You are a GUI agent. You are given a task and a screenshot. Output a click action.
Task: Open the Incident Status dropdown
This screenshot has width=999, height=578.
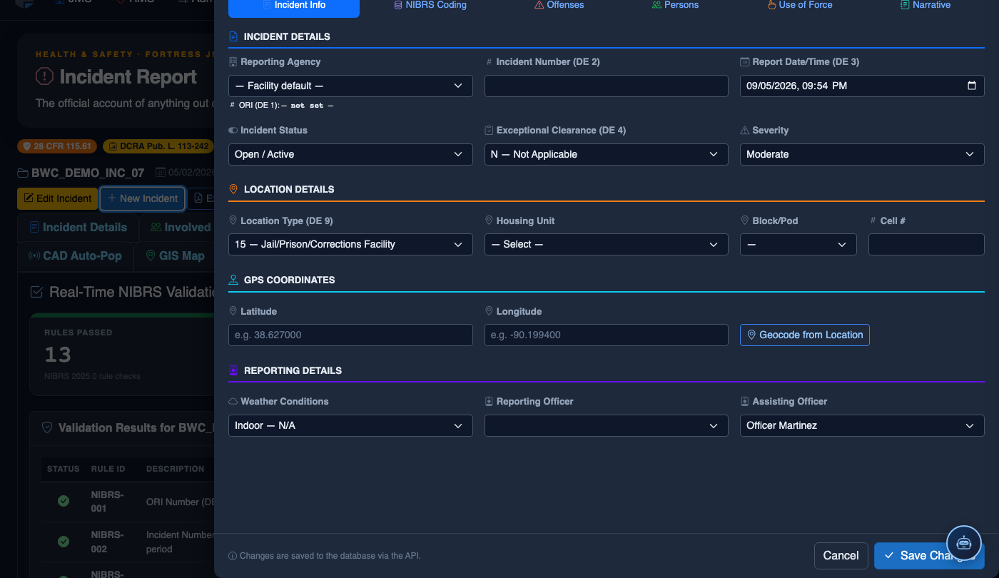tap(350, 155)
